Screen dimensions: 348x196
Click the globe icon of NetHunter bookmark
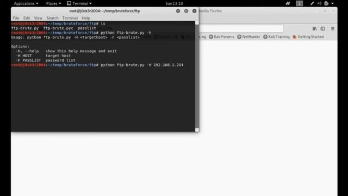pos(239,37)
